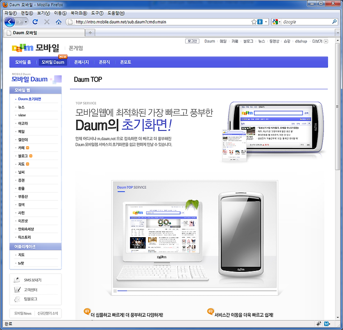Open 아고라 in the sidebar
The width and height of the screenshot is (343, 330).
23,123
